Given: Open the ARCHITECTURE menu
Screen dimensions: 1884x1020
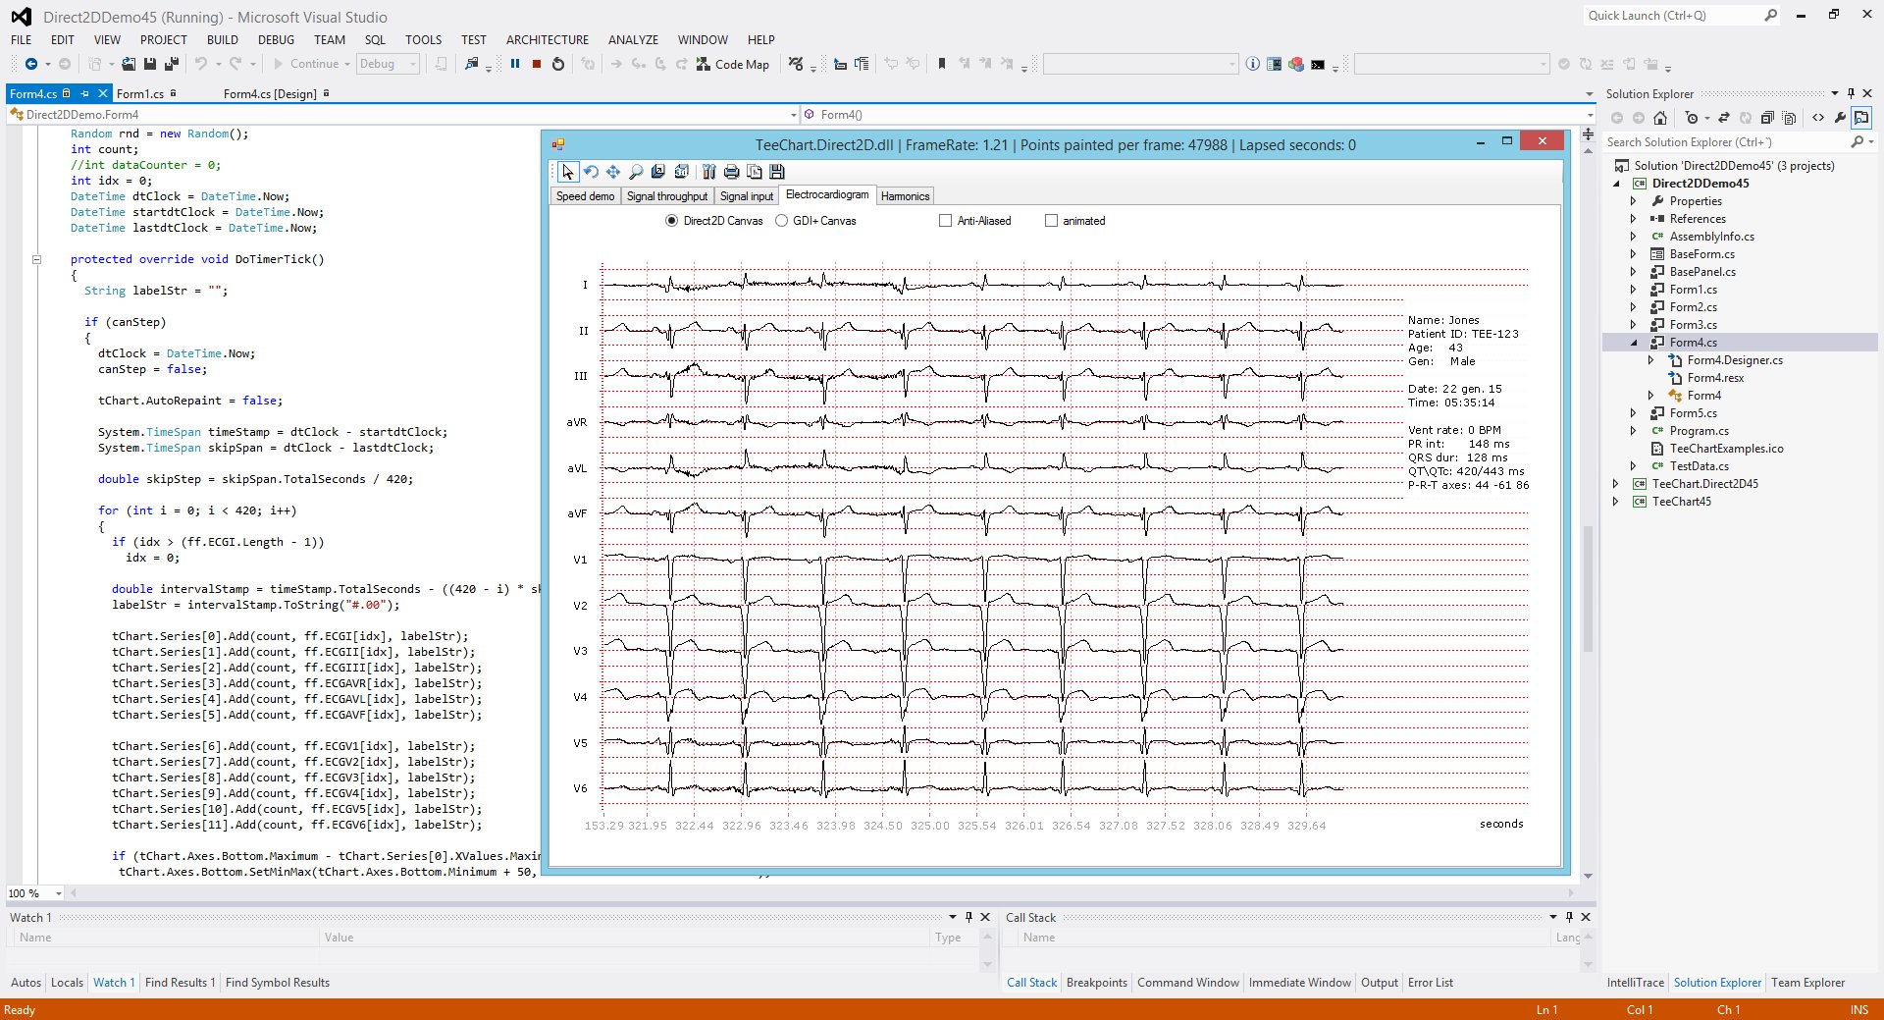Looking at the screenshot, I should click(548, 40).
